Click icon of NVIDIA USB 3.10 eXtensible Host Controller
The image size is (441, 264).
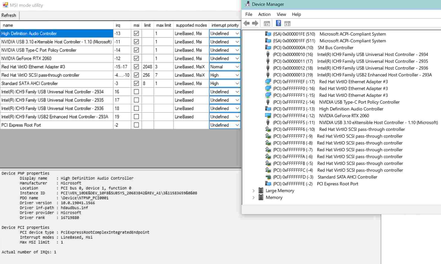[x=268, y=122]
